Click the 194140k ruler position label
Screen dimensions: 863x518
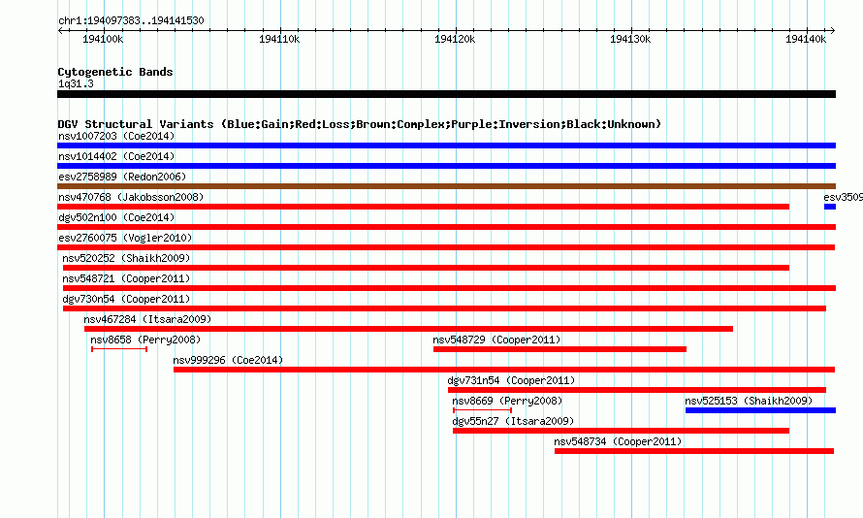coord(806,39)
